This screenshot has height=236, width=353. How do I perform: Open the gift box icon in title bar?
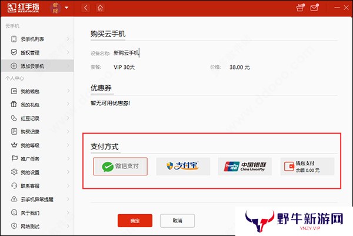pos(300,8)
